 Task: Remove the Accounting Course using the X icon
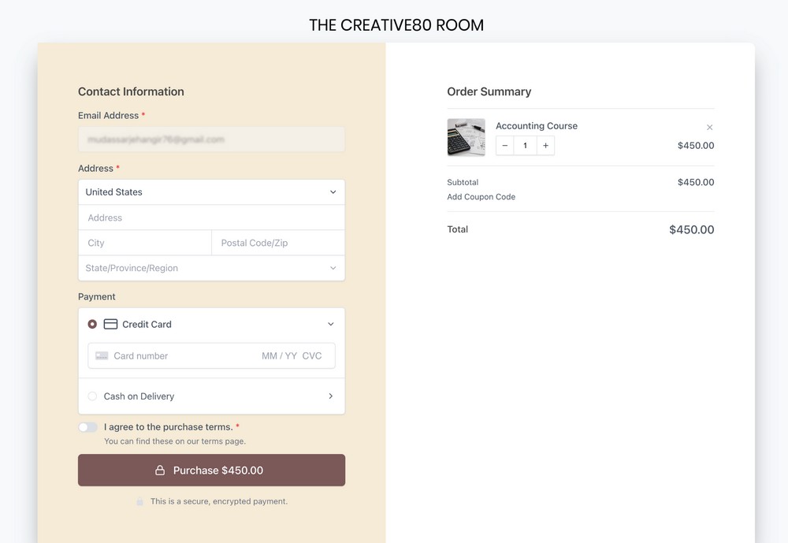[709, 127]
